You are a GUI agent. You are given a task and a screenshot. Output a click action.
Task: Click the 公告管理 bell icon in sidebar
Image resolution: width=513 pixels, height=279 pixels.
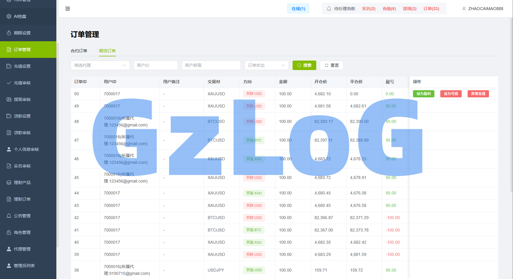click(9, 216)
